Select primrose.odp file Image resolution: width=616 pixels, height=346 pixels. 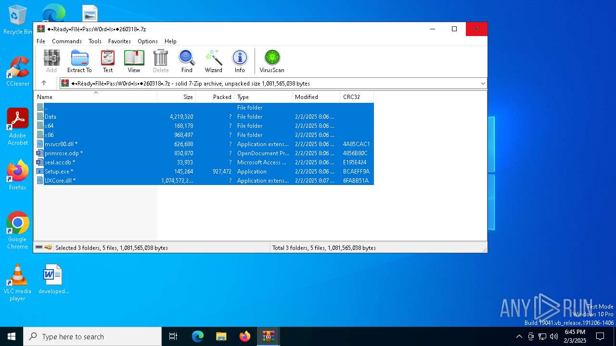(x=205, y=153)
